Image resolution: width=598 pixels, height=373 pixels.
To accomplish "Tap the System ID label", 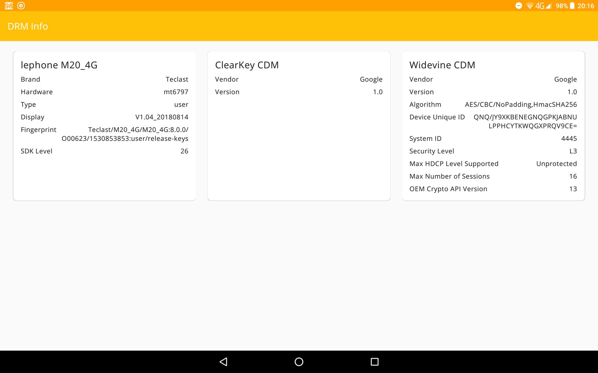I will click(426, 138).
